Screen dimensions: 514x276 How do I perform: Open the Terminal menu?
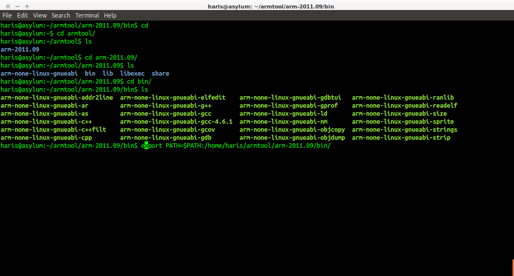pyautogui.click(x=87, y=16)
